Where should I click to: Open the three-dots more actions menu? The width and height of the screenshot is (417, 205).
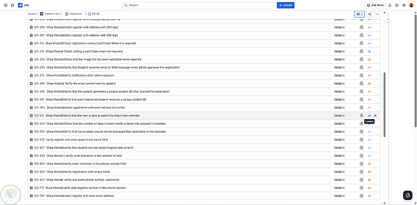click(x=377, y=14)
